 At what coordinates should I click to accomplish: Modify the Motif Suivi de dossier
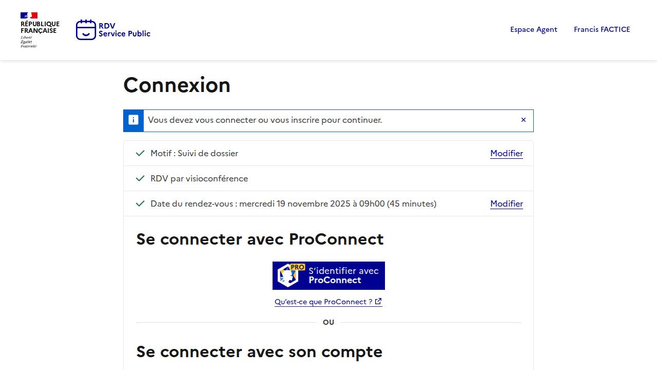pyautogui.click(x=506, y=153)
